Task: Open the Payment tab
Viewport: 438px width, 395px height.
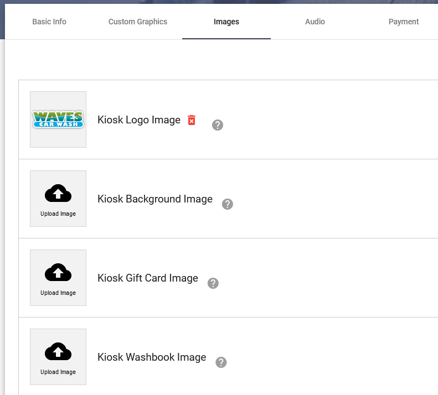Action: [x=404, y=22]
